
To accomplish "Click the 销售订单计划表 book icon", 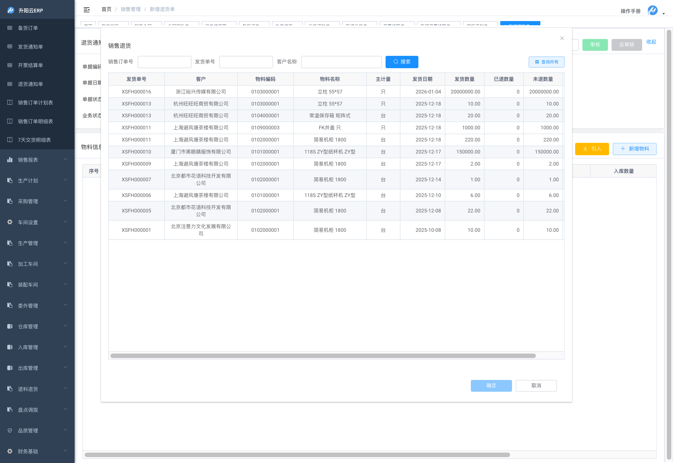I will 10,102.
